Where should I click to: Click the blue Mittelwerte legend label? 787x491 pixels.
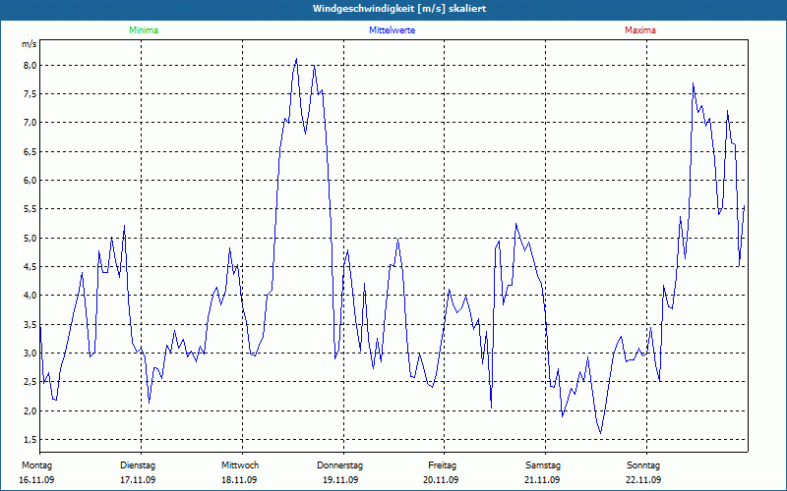coord(392,30)
